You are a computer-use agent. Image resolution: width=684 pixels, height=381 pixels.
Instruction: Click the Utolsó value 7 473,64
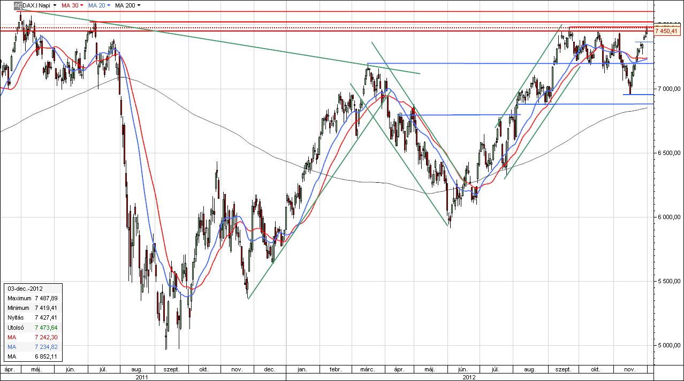(45, 327)
